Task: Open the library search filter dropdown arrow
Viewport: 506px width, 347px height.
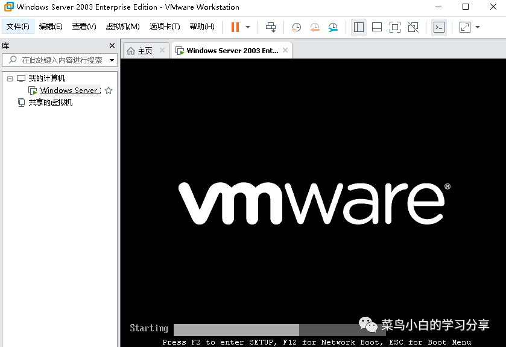Action: 112,60
